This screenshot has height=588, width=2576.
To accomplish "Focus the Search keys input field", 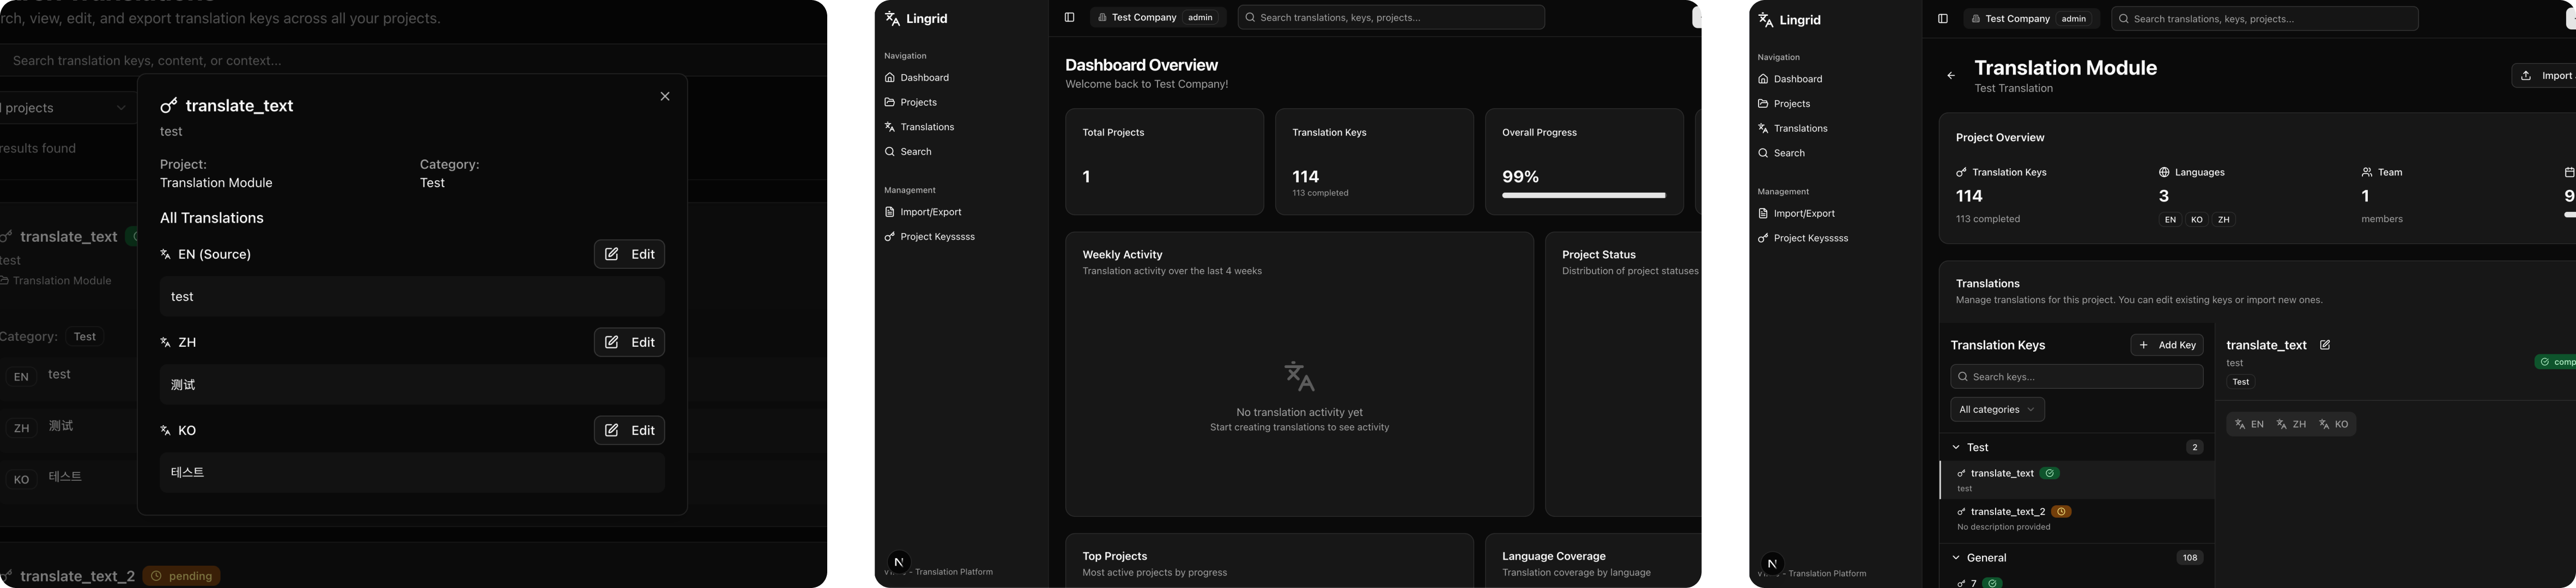I will pyautogui.click(x=2076, y=377).
